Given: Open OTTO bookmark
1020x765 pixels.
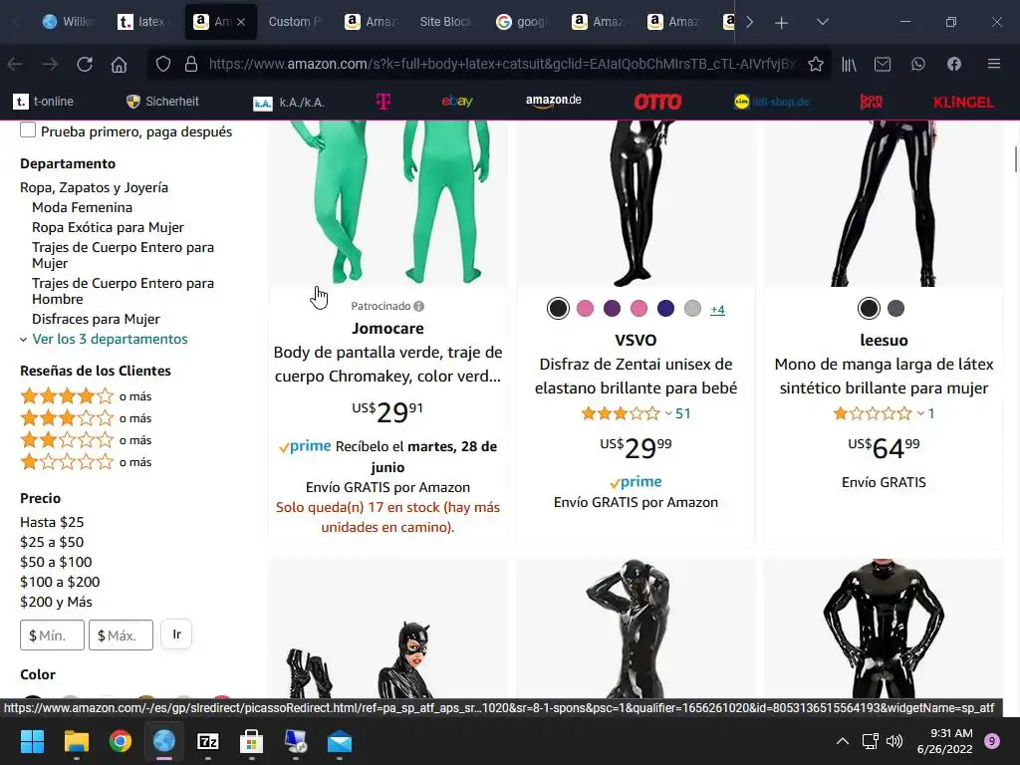Looking at the screenshot, I should click(x=657, y=102).
